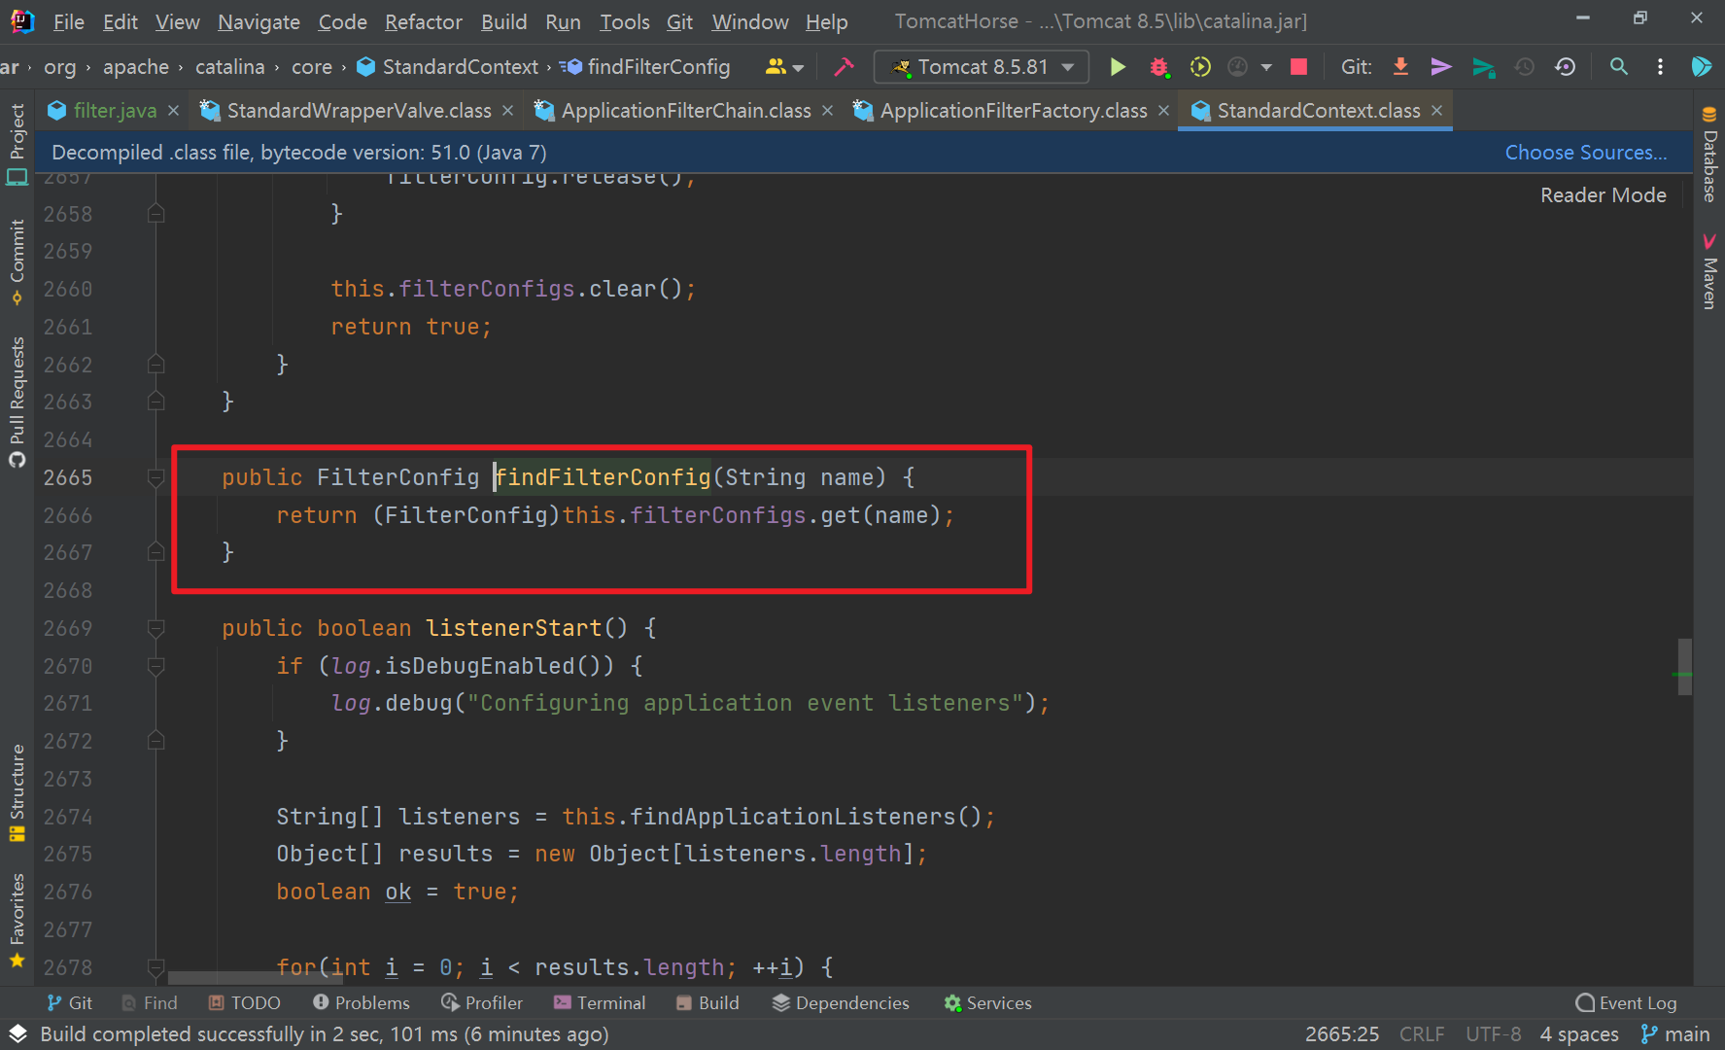The image size is (1725, 1050).
Task: Push commits using the Git push icon
Action: [x=1440, y=66]
